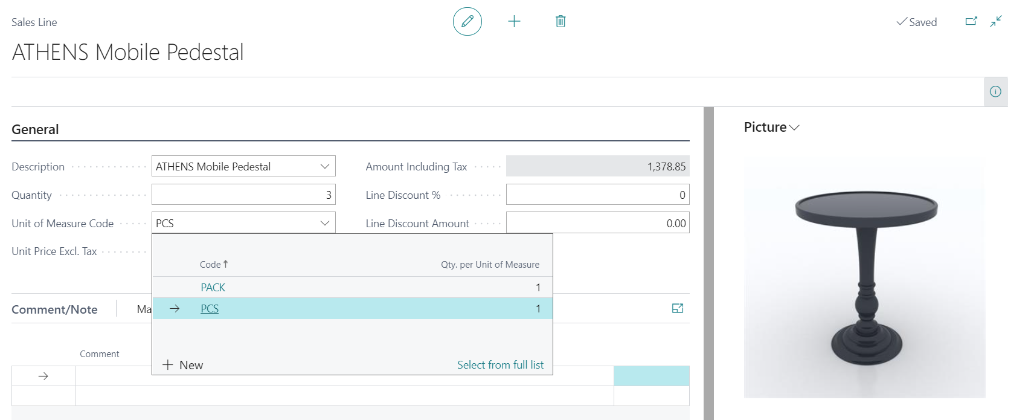The width and height of the screenshot is (1034, 420).
Task: Click the plus icon to add a new record
Action: coord(514,22)
